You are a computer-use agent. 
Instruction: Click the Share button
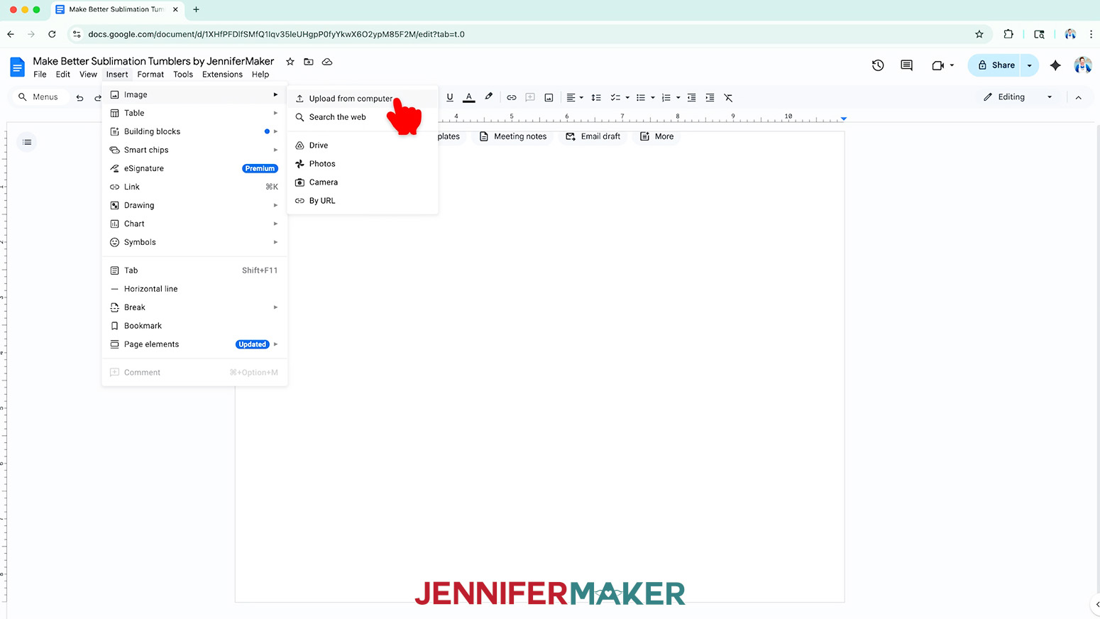994,65
